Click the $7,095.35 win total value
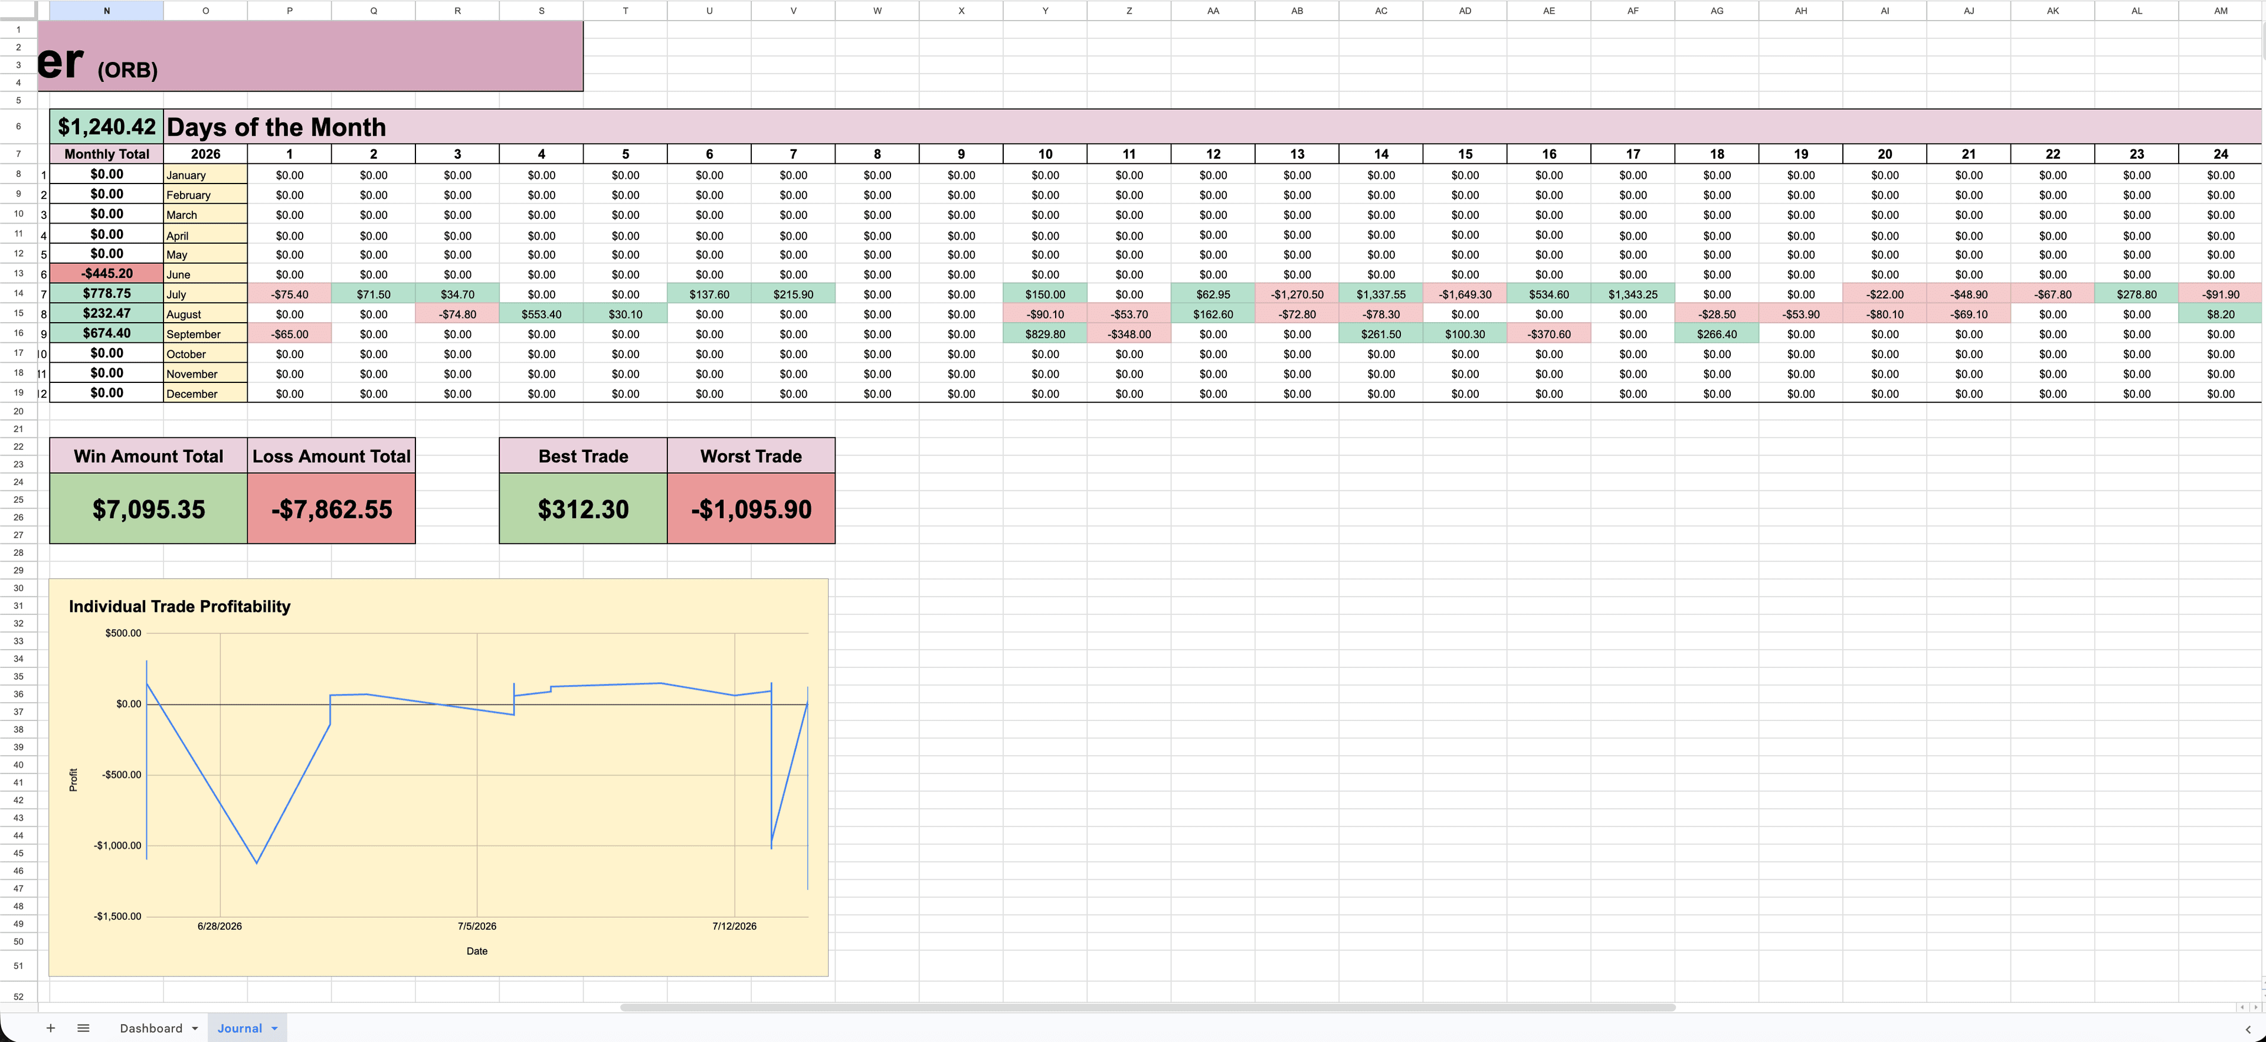Viewport: 2266px width, 1042px height. click(149, 509)
